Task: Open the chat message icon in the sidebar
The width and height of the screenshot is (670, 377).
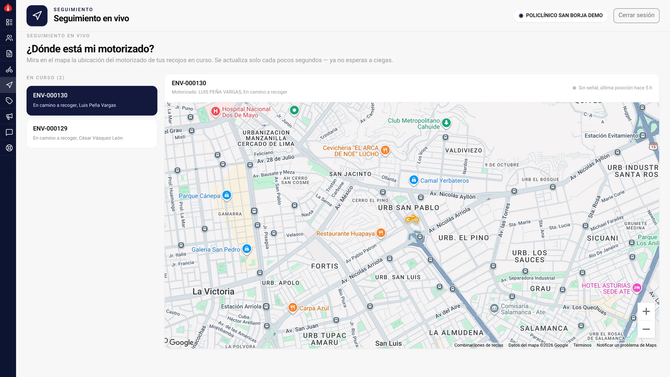Action: click(x=9, y=132)
